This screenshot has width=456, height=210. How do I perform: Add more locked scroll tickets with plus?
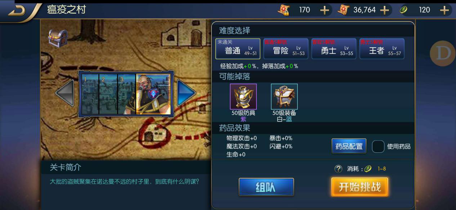(325, 10)
